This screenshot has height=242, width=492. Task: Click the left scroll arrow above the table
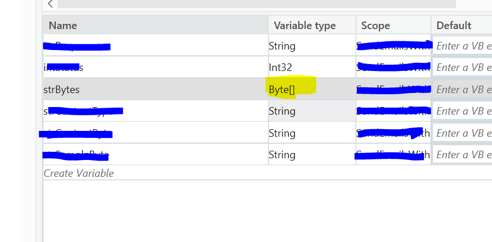coord(50,4)
